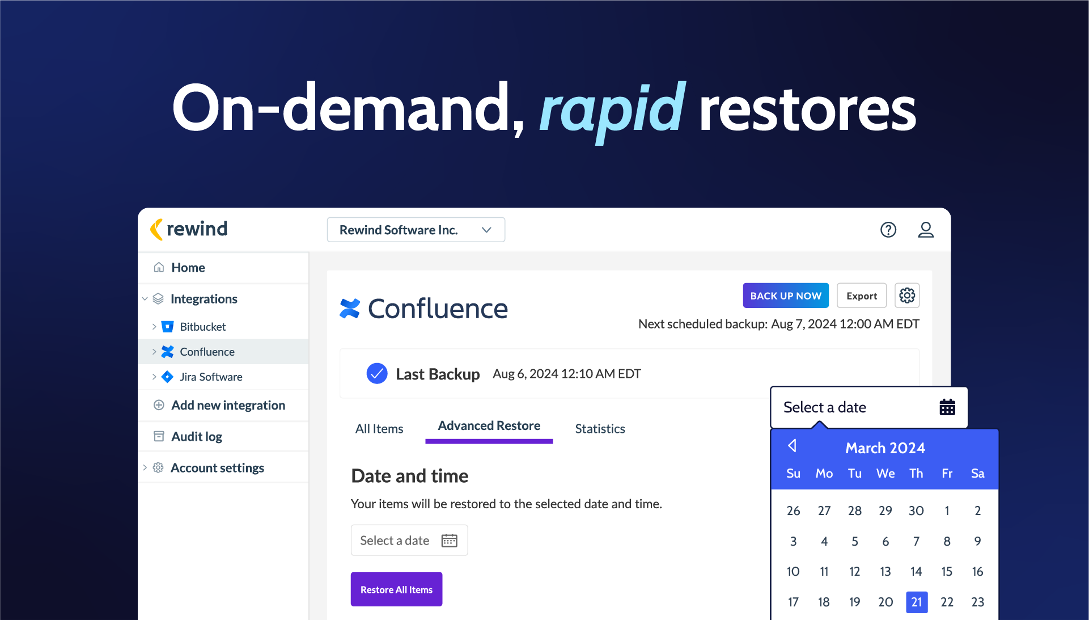The width and height of the screenshot is (1089, 620).
Task: Click the Add new integration plus icon
Action: pos(159,405)
